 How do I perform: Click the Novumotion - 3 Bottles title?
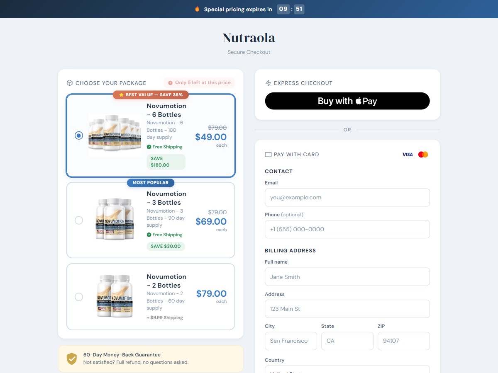[166, 198]
